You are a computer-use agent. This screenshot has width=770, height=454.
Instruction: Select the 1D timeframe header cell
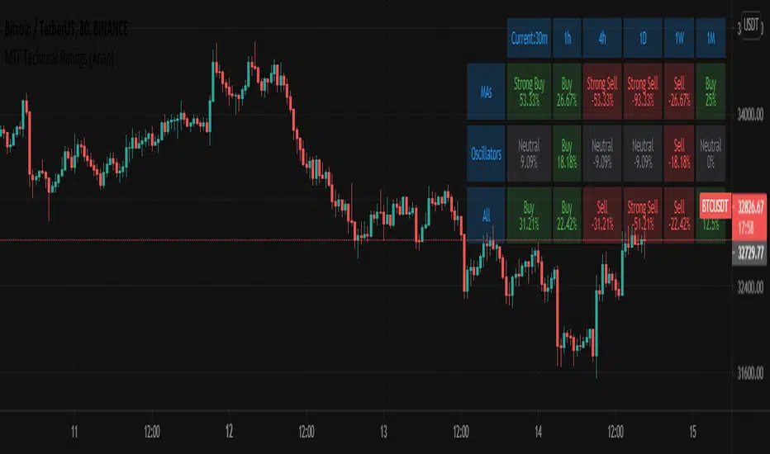(642, 39)
